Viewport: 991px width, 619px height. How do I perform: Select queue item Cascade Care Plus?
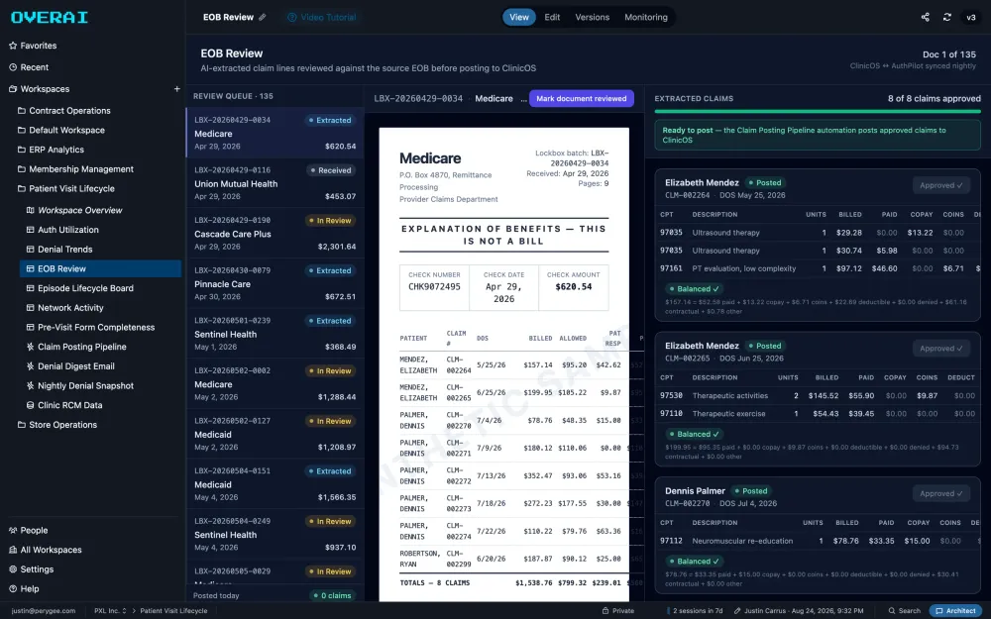coord(275,233)
